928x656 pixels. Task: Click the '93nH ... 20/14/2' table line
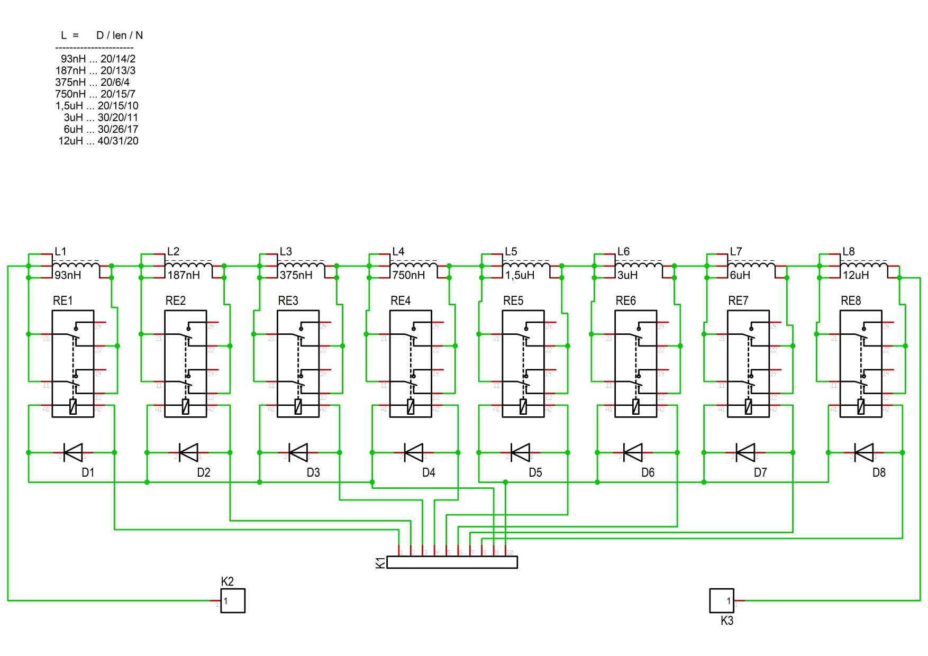[x=98, y=59]
